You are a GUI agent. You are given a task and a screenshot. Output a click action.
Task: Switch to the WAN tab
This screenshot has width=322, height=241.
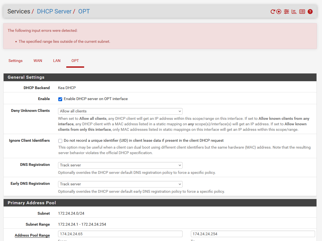click(38, 61)
